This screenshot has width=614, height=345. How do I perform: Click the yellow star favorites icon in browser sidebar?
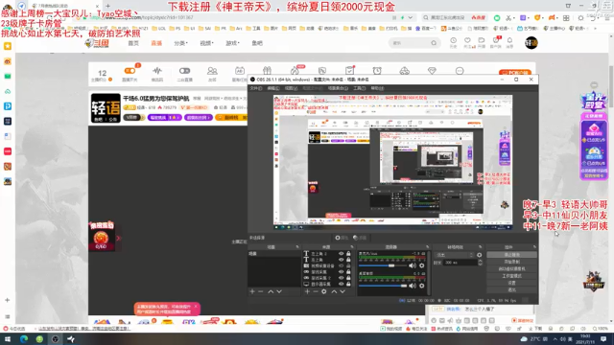[8, 46]
